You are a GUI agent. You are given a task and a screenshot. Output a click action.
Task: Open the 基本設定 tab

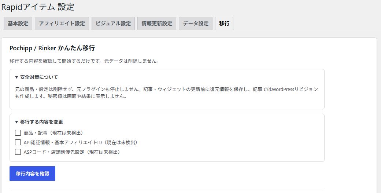18,23
